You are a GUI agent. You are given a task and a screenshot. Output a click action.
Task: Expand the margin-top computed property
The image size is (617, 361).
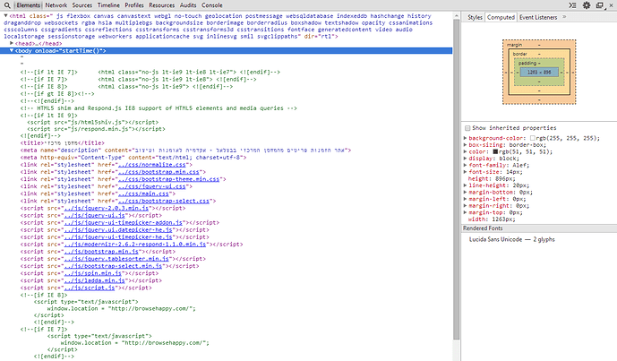click(x=465, y=212)
